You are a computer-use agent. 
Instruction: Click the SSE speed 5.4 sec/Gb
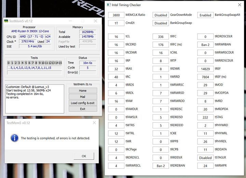35,46
